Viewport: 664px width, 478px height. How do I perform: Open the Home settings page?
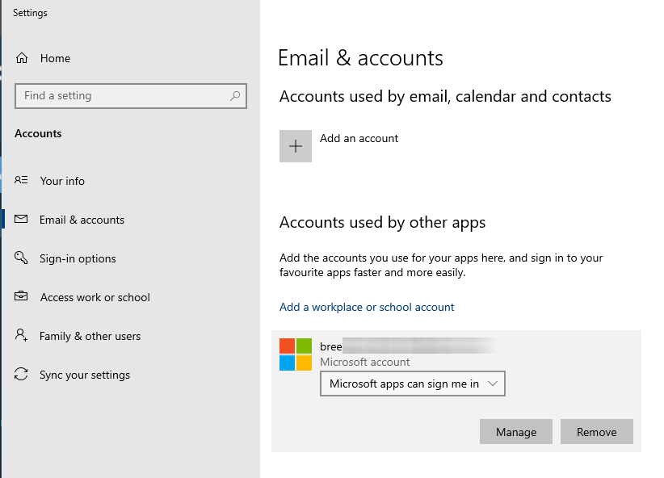pos(55,58)
